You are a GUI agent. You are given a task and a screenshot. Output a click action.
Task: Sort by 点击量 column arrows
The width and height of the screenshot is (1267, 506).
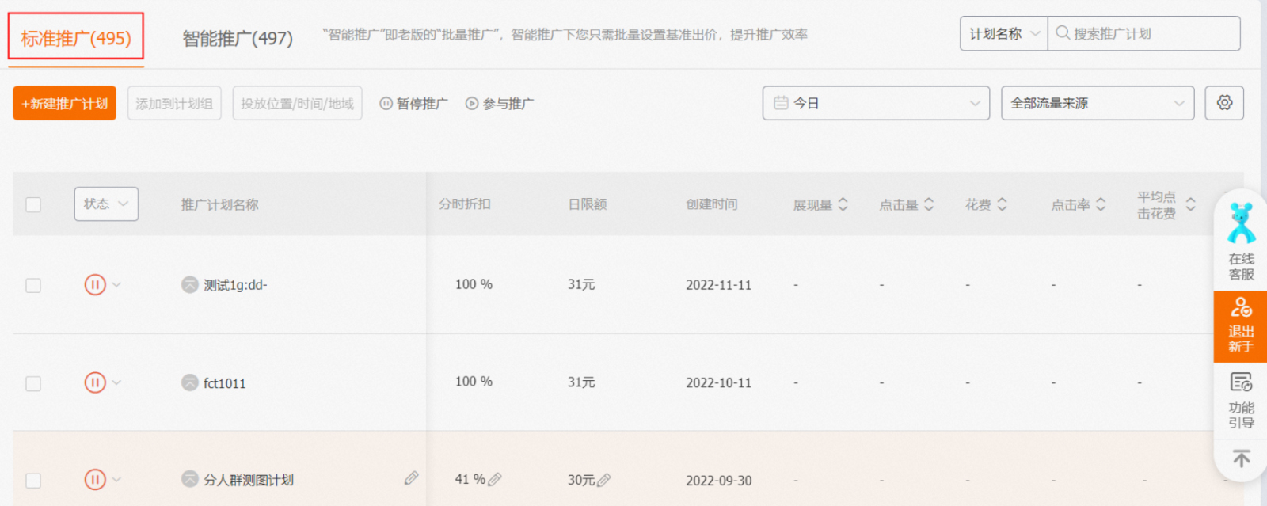(929, 204)
